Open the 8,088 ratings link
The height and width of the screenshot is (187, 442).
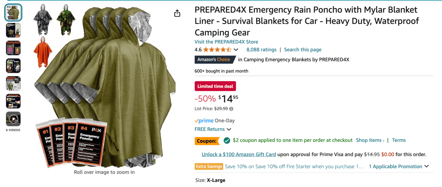[x=261, y=50]
